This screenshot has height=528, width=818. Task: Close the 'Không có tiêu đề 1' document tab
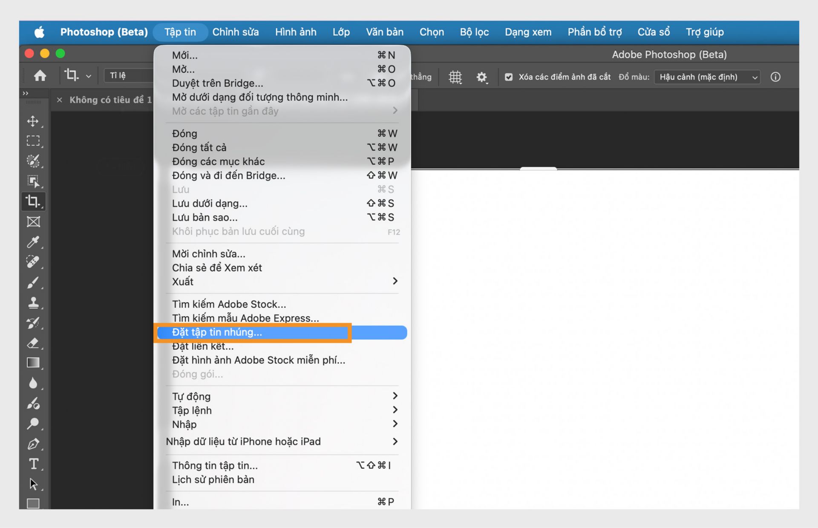(59, 100)
